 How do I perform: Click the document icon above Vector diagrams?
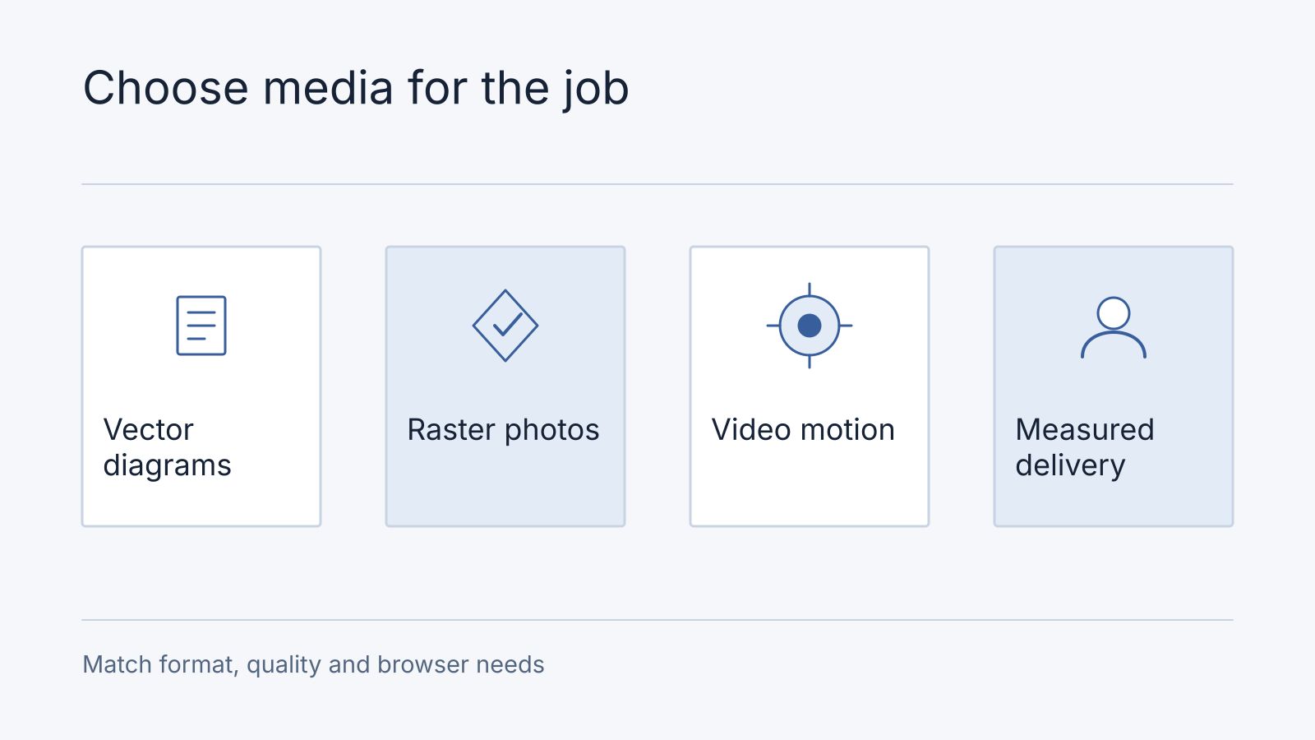[x=201, y=326]
